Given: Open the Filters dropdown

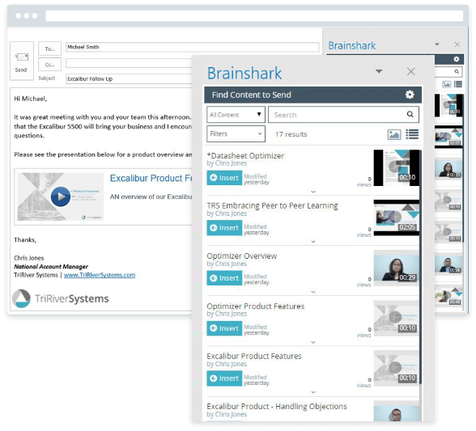Looking at the screenshot, I should coord(236,133).
